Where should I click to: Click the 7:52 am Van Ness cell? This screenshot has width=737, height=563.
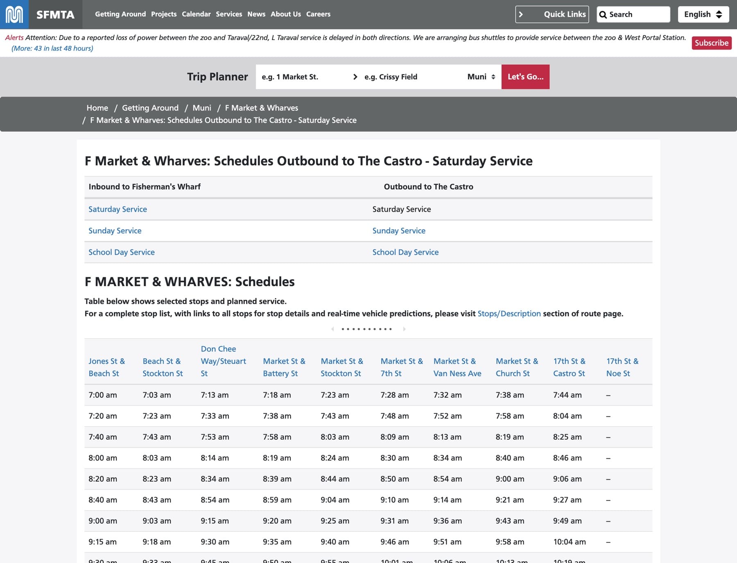448,416
